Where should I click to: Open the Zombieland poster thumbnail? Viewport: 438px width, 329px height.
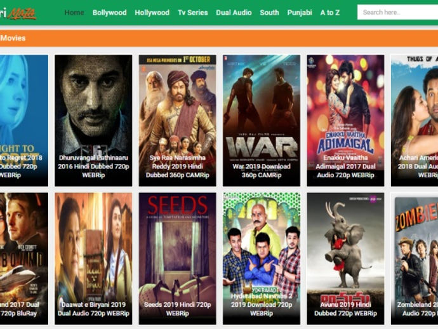tap(415, 258)
